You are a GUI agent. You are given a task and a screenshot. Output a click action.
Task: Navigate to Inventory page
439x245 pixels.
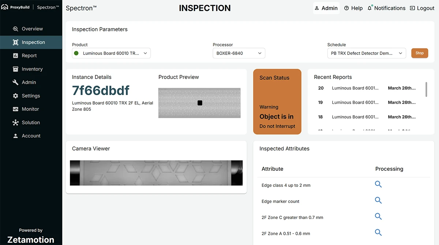pos(32,69)
